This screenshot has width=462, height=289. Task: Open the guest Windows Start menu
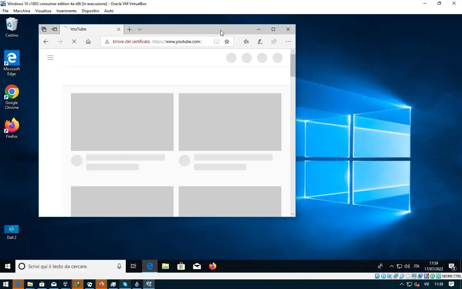point(8,266)
